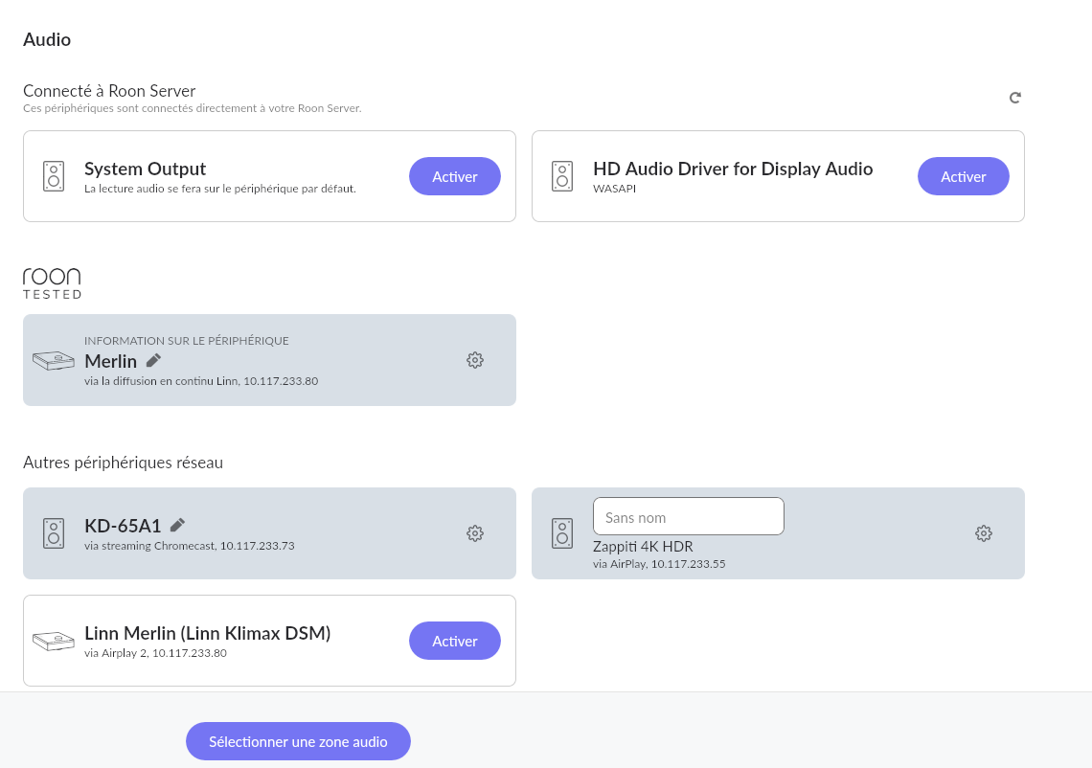Click the KD-65A1 device name

[123, 525]
